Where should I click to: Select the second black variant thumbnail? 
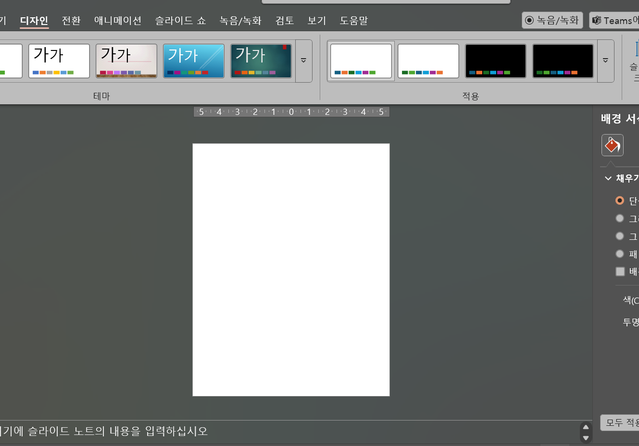[x=563, y=61]
